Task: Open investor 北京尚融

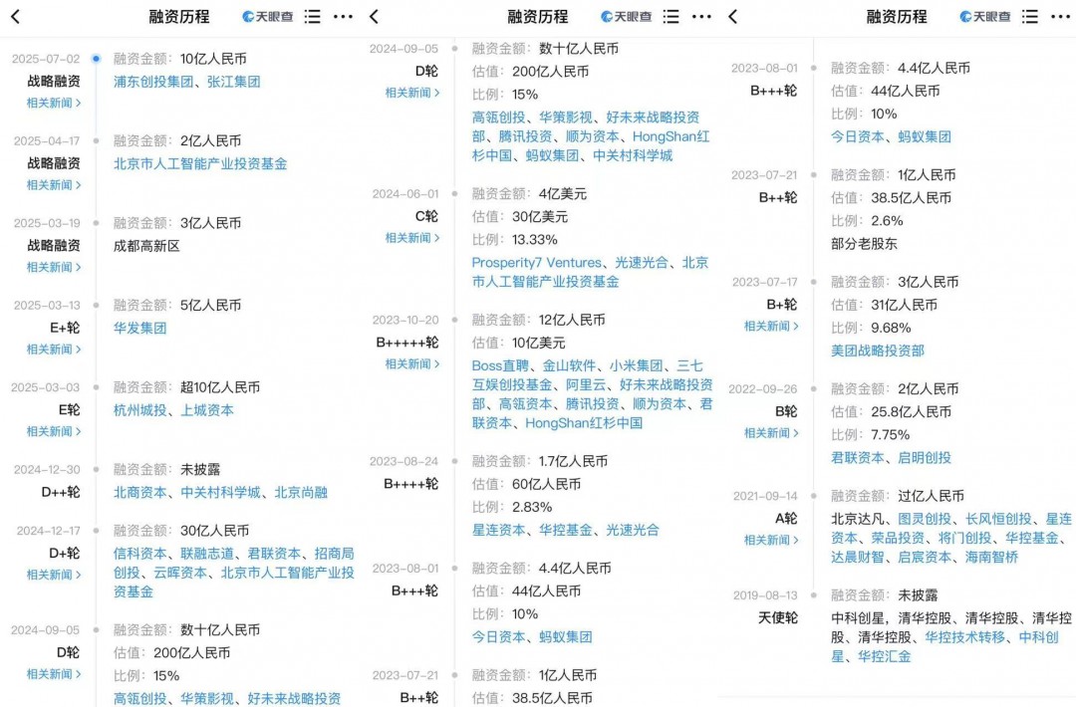Action: click(301, 492)
